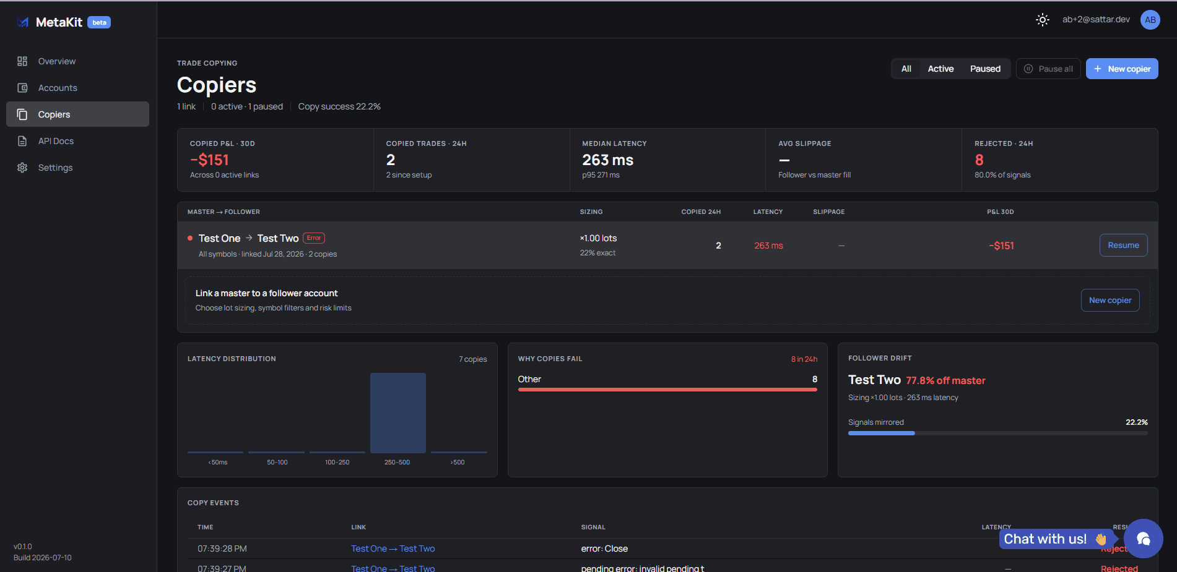Image resolution: width=1177 pixels, height=572 pixels.
Task: Select the Copiers sidebar item
Action: click(77, 114)
